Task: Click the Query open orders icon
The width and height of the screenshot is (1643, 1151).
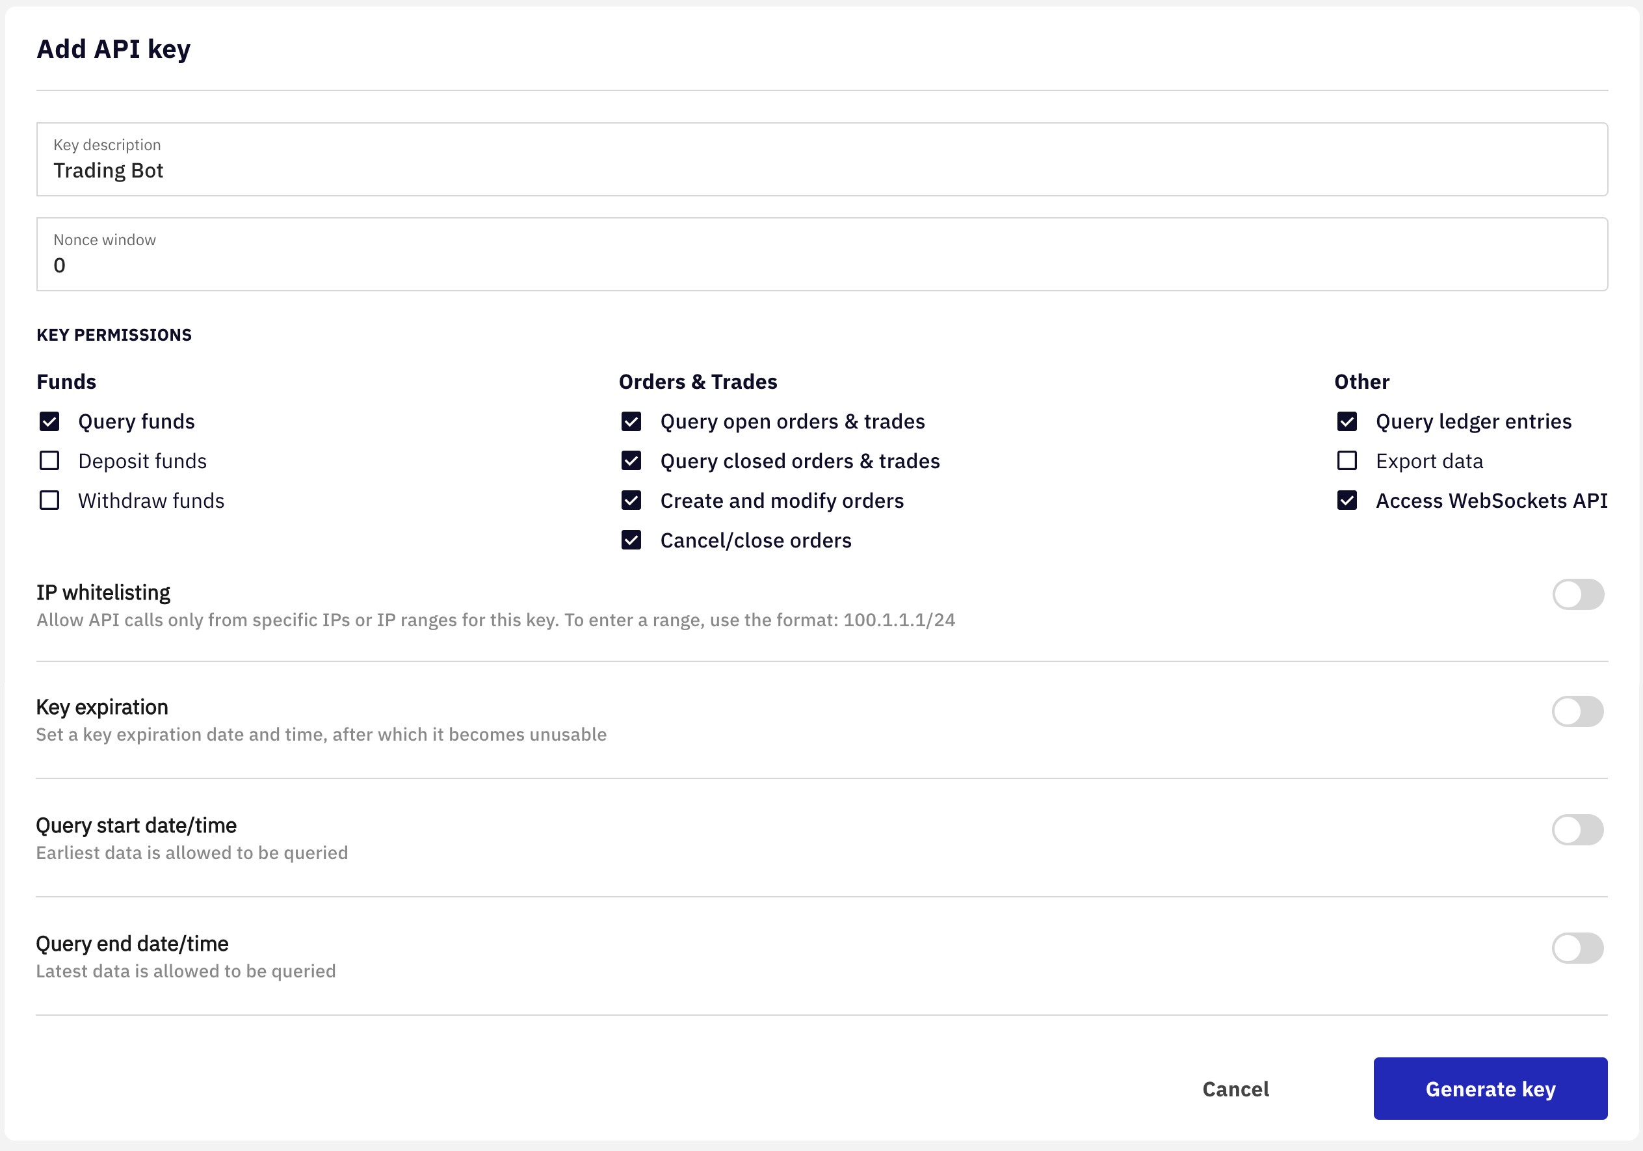Action: pyautogui.click(x=634, y=421)
